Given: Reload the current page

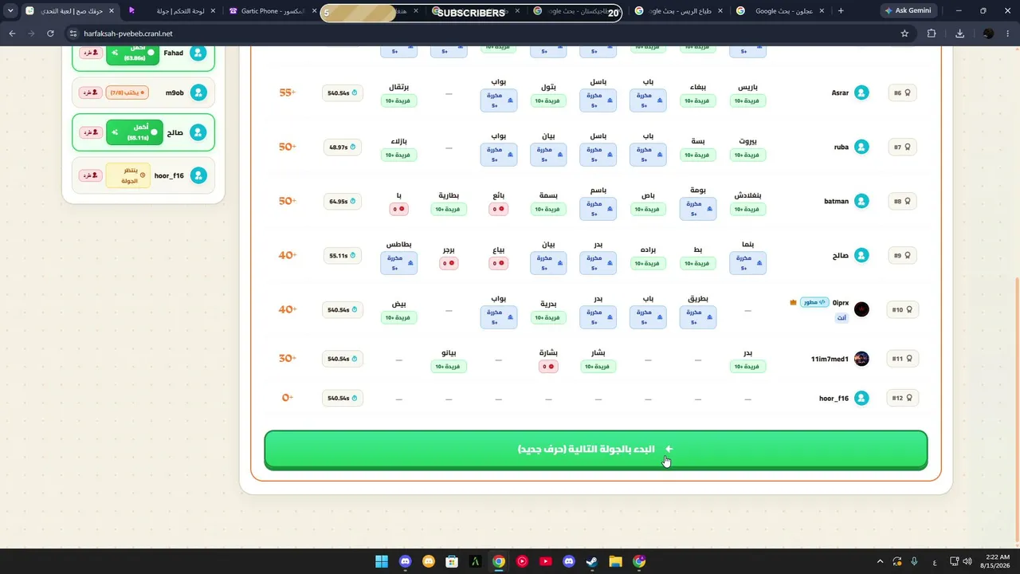Looking at the screenshot, I should coord(50,33).
